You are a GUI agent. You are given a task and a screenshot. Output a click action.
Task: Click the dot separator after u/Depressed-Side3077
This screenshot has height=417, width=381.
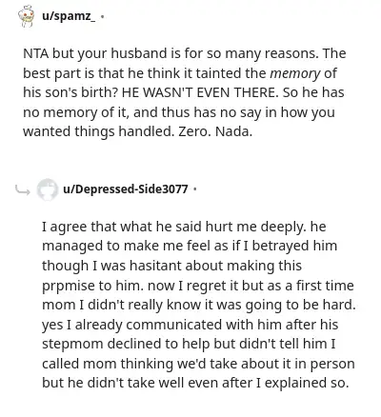[x=194, y=189]
